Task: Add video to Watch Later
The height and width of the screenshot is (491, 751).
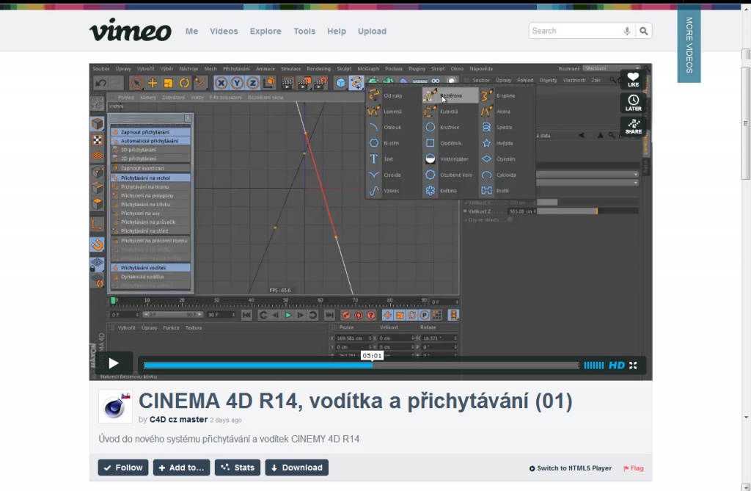Action: click(x=633, y=103)
